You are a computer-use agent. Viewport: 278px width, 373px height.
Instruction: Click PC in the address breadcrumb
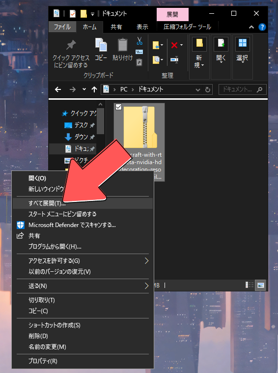tap(124, 89)
